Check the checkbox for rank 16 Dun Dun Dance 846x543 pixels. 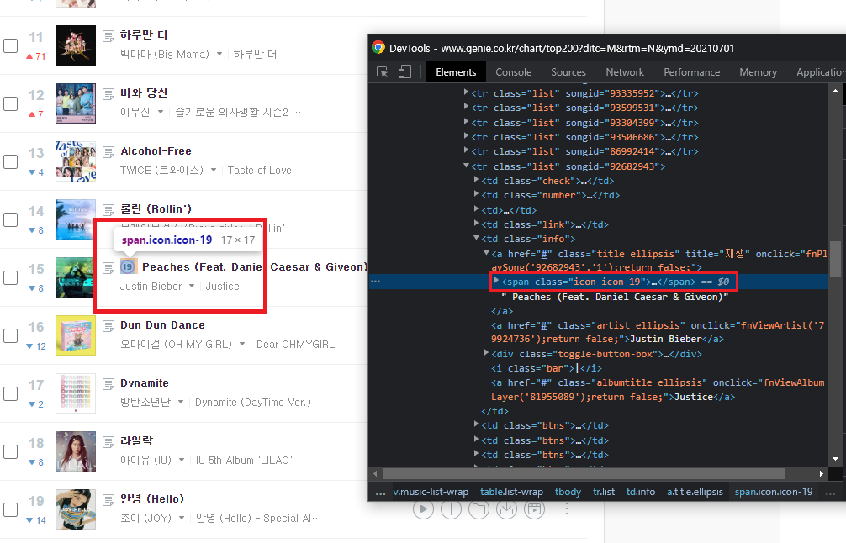coord(11,335)
